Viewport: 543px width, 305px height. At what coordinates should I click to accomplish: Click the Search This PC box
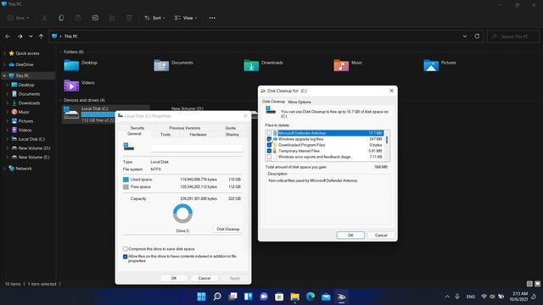point(513,36)
